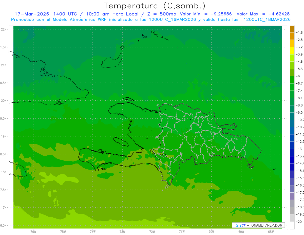Screen dimensions: 304x235
Task: Click the dark blue swatch between -14.4 and -15.1
Action: [292, 167]
